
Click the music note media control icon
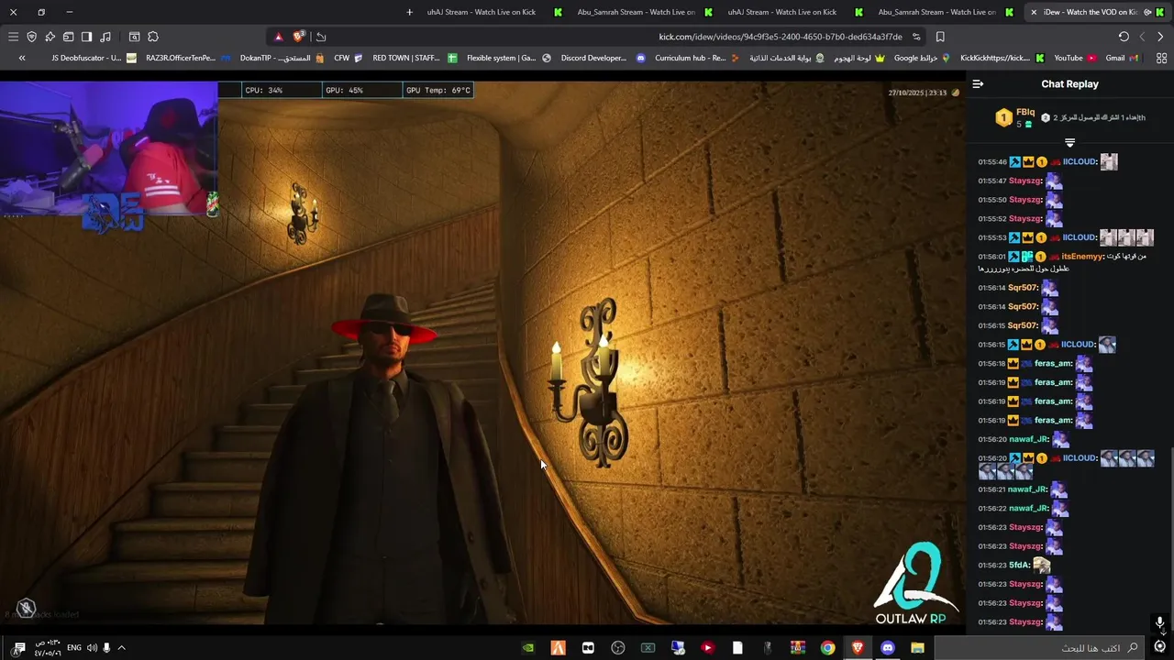[105, 37]
